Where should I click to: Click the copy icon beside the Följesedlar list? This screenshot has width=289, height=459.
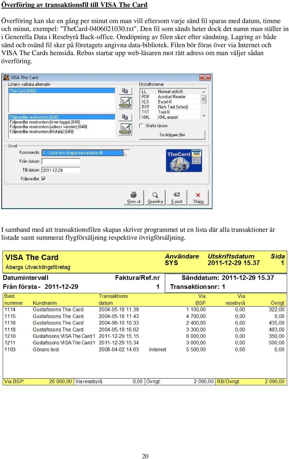125,117
